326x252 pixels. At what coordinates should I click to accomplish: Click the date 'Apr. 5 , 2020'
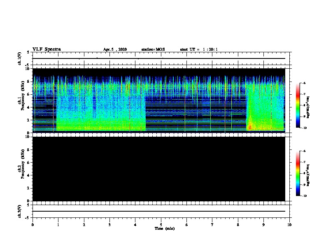pyautogui.click(x=115, y=49)
